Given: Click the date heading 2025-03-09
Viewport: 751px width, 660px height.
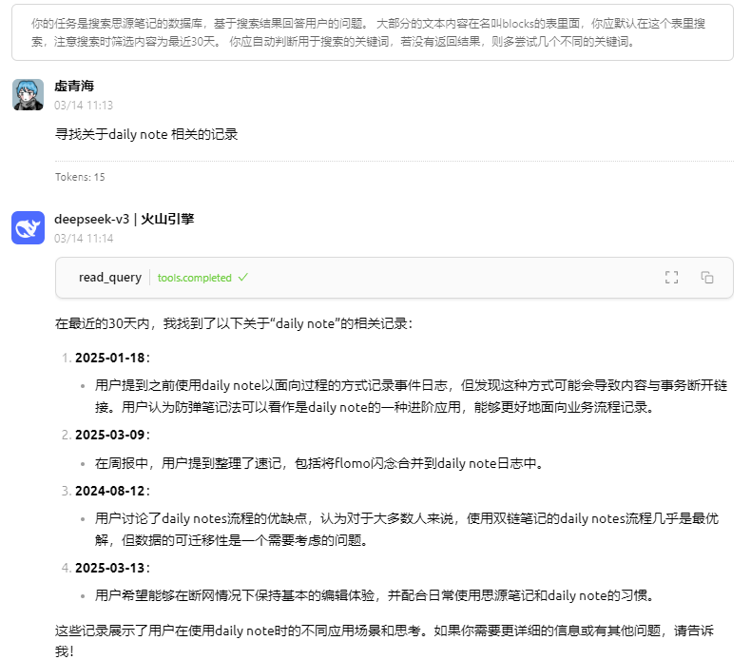Looking at the screenshot, I should (x=110, y=435).
